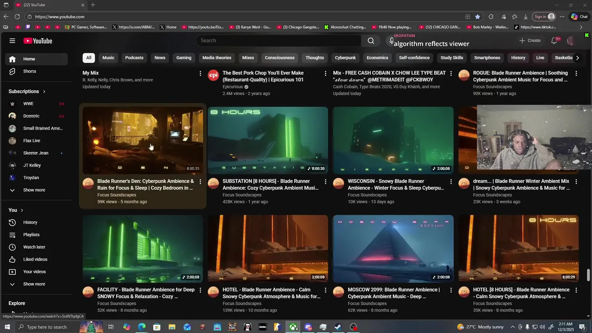
Task: Open options menu for WISCONSIN video
Action: [x=451, y=182]
